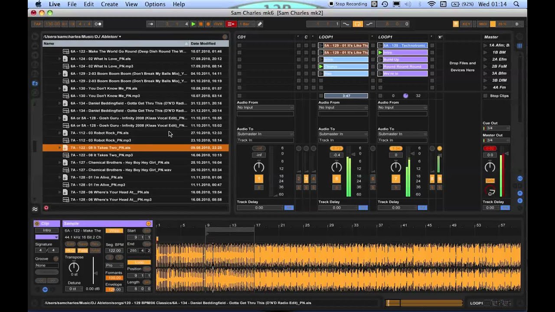
Task: Toggle the Loop switch in transport
Action: (x=358, y=24)
